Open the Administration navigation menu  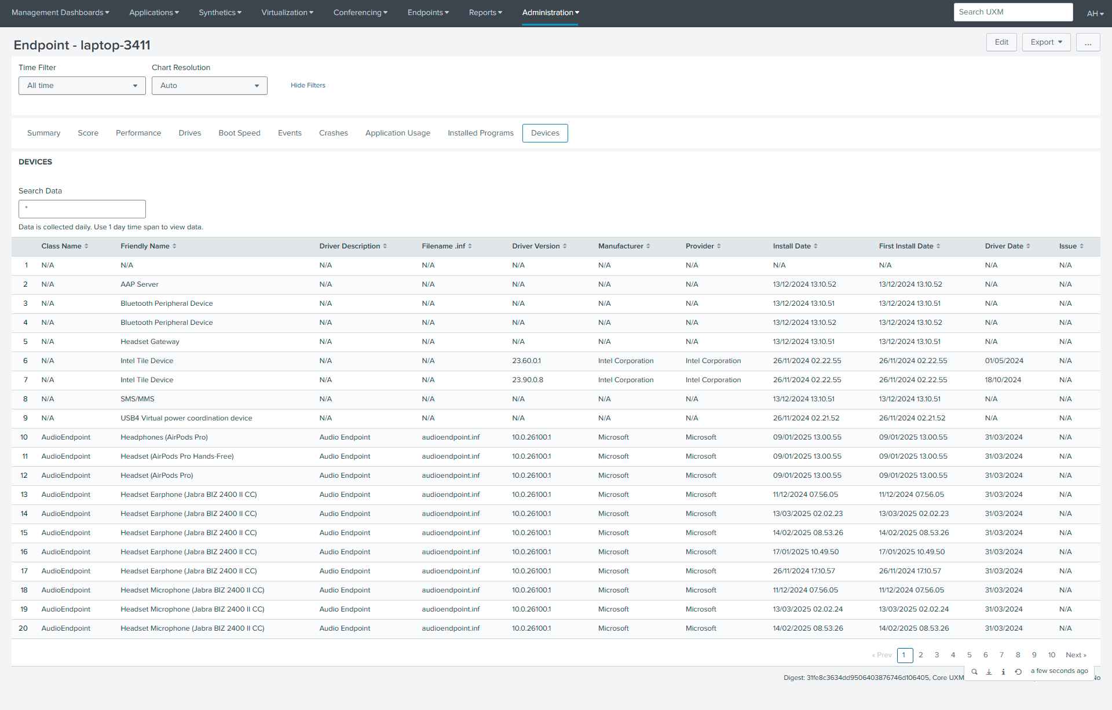point(550,13)
